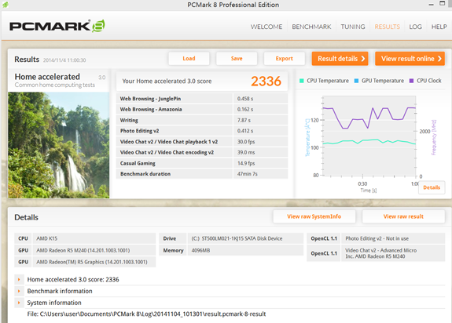Open chart Details button
This screenshot has width=452, height=323.
pyautogui.click(x=432, y=187)
